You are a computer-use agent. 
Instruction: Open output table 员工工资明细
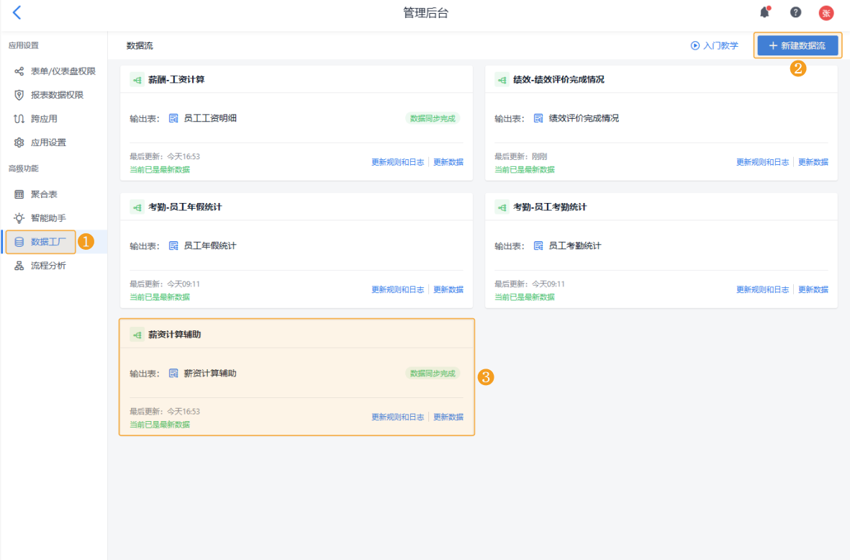click(210, 118)
